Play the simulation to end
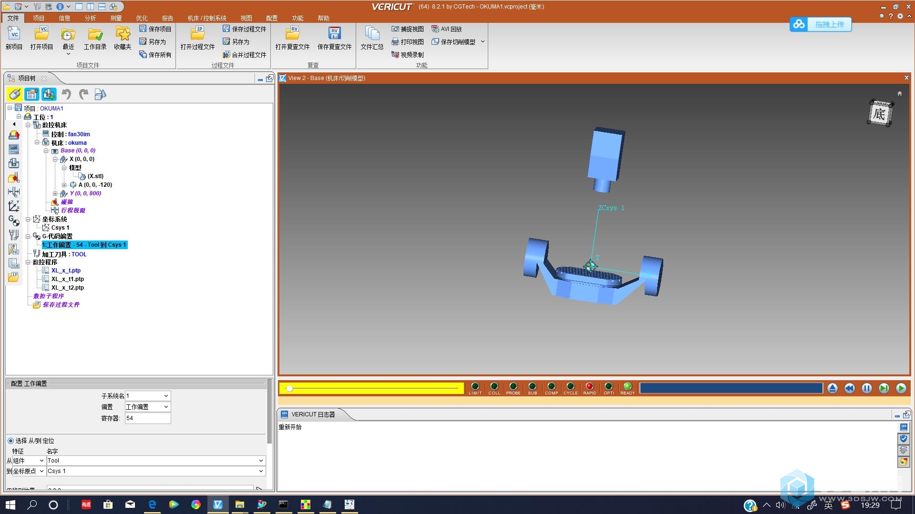Screen dimensions: 915x514 click(x=901, y=388)
